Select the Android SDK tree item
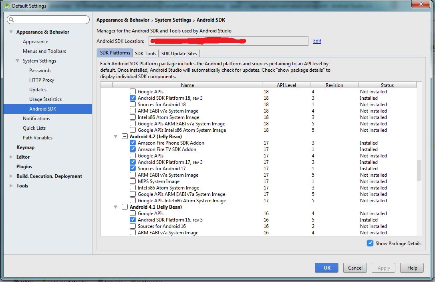 pos(48,109)
